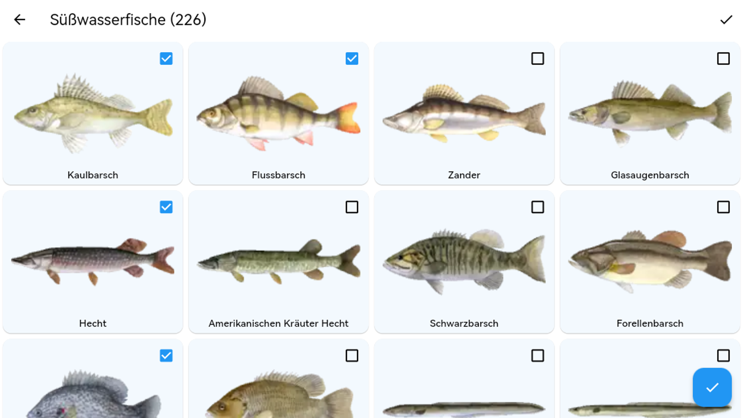The image size is (743, 418).
Task: Select the Hecht pike image
Action: pos(93,261)
